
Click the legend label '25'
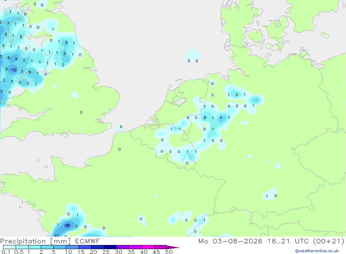tap(106, 252)
